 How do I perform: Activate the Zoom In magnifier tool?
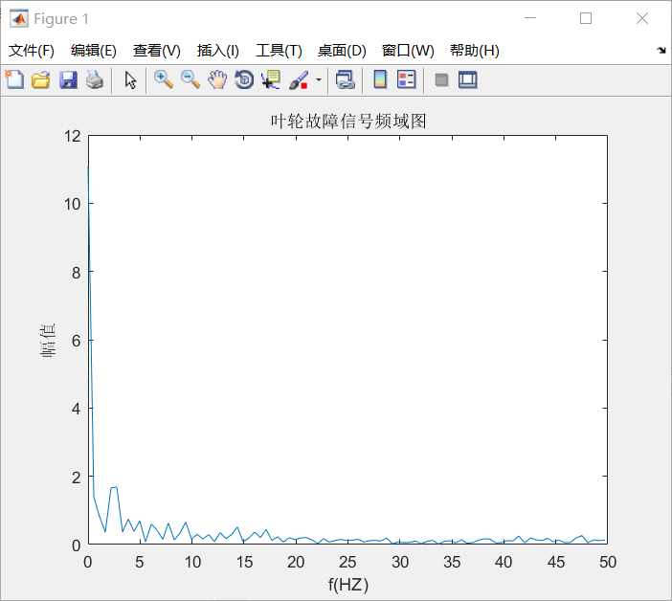point(164,79)
